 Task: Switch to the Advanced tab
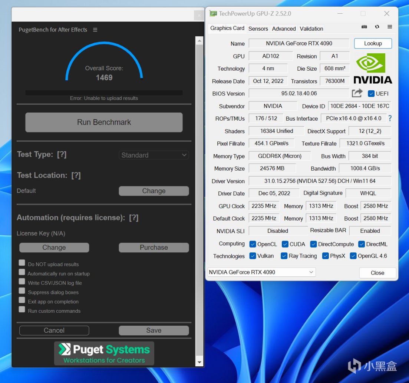point(284,28)
